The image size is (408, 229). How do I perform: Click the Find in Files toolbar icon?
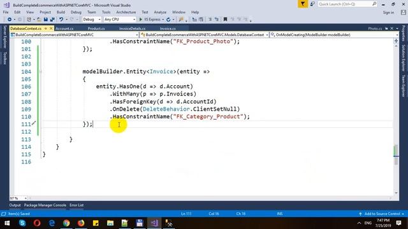181,20
